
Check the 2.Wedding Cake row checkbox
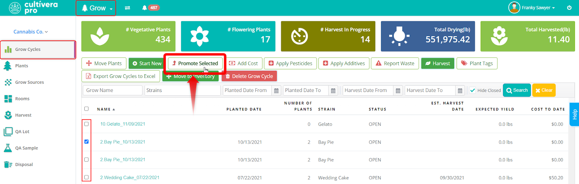pos(86,177)
